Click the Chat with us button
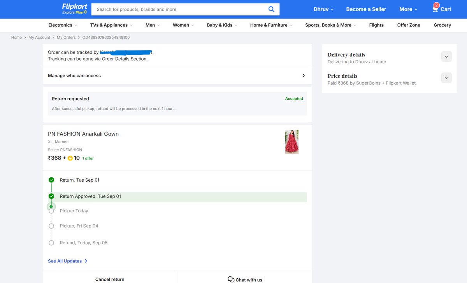The width and height of the screenshot is (467, 283). [x=245, y=280]
